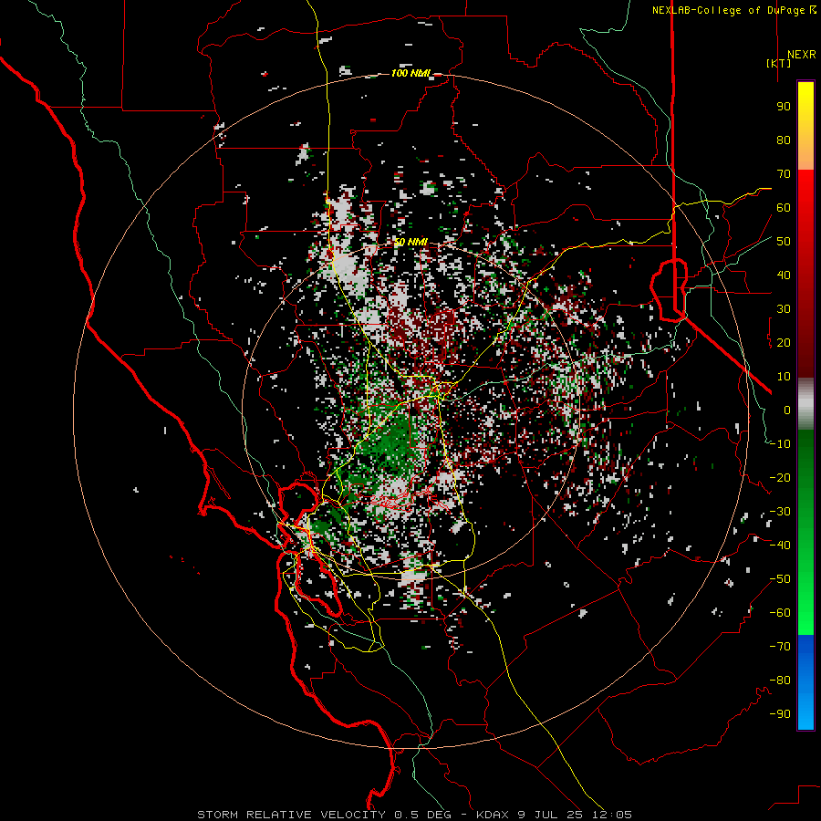Click the 60 value on the velocity scale
Viewport: 821px width, 821px height.
click(x=784, y=208)
